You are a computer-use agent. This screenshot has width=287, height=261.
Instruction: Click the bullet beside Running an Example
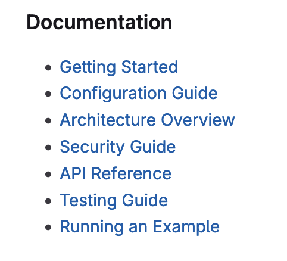tap(48, 227)
